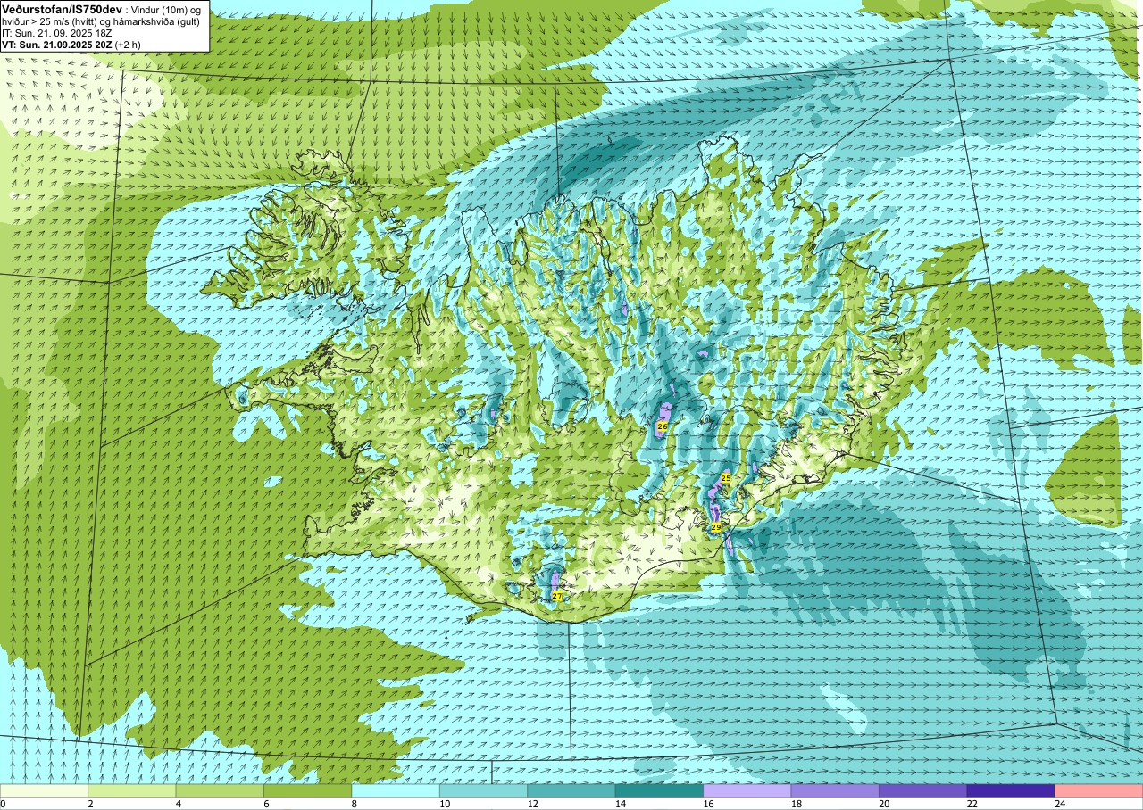The height and width of the screenshot is (810, 1143).
Task: Click the 'VT: Sun. 21.09.2025 20Z (+2 h)' line
Action: tap(71, 44)
